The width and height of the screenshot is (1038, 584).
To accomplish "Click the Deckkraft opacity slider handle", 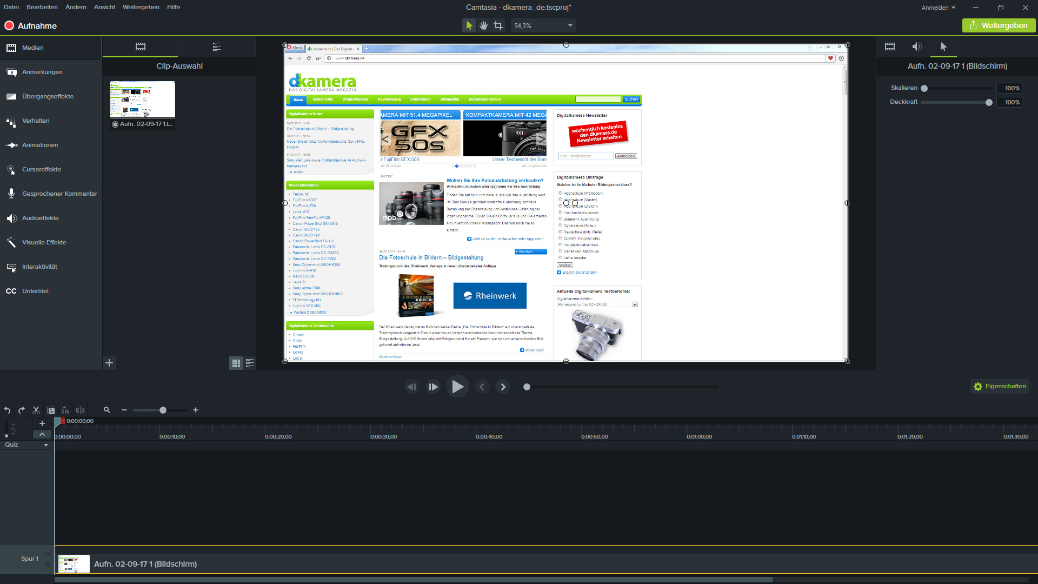I will pyautogui.click(x=989, y=102).
